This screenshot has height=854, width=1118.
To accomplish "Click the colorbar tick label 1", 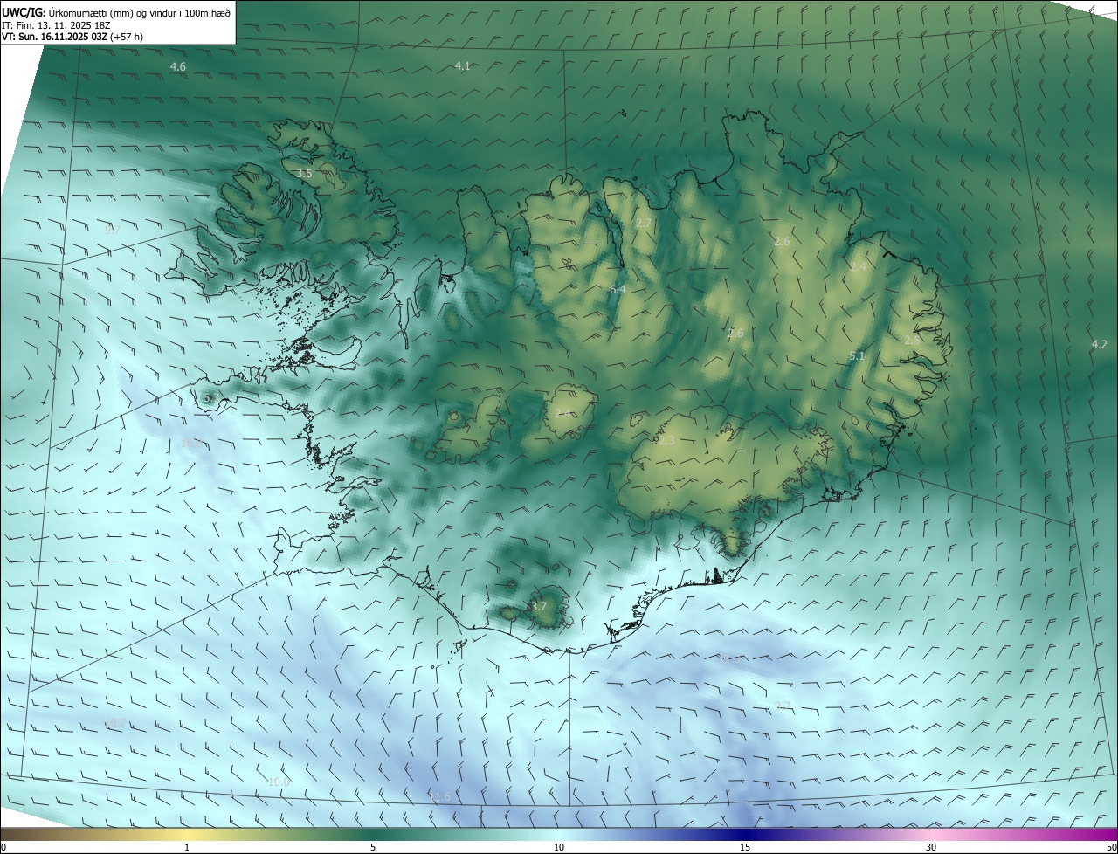I will point(187,848).
